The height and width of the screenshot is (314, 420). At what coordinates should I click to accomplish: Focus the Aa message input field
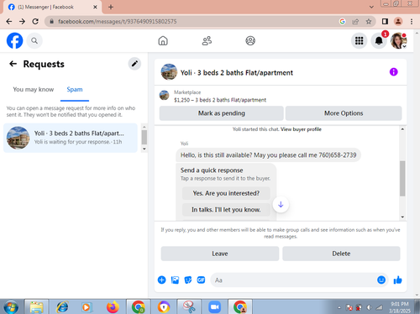pyautogui.click(x=294, y=280)
